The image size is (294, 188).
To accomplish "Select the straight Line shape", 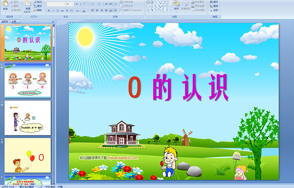I will 156,2.
